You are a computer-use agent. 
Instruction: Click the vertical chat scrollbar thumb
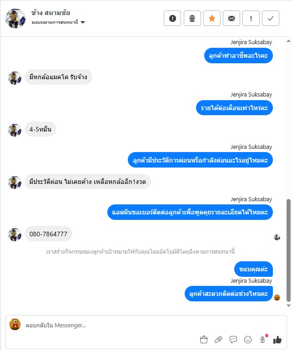tap(288, 250)
